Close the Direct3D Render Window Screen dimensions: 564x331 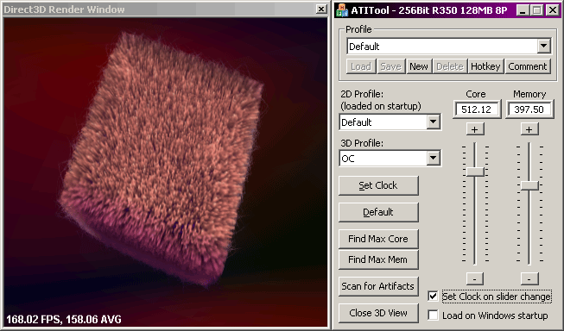coord(320,9)
